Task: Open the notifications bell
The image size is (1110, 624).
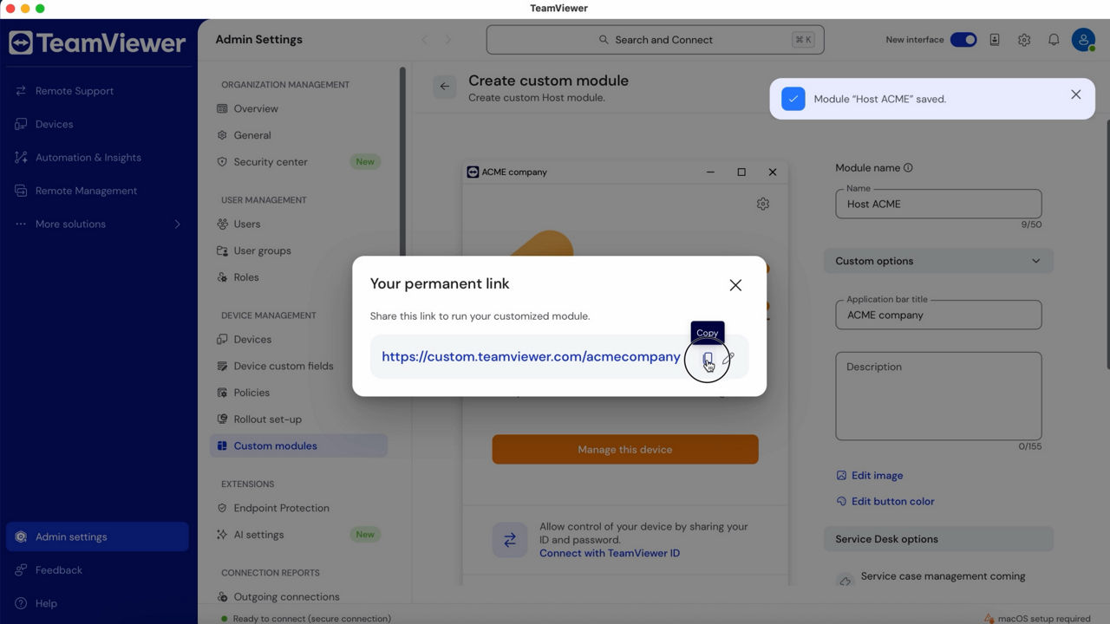Action: [x=1054, y=40]
